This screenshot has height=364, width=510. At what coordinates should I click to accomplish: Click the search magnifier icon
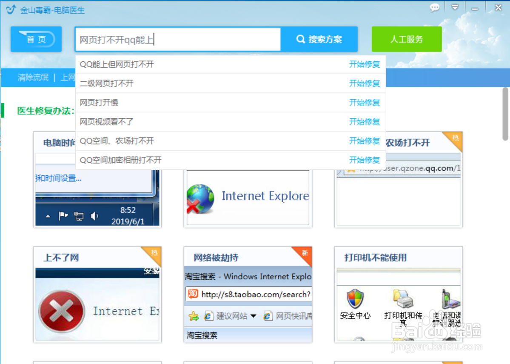301,40
